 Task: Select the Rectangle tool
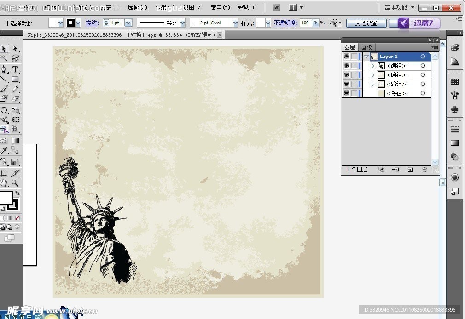click(x=15, y=80)
